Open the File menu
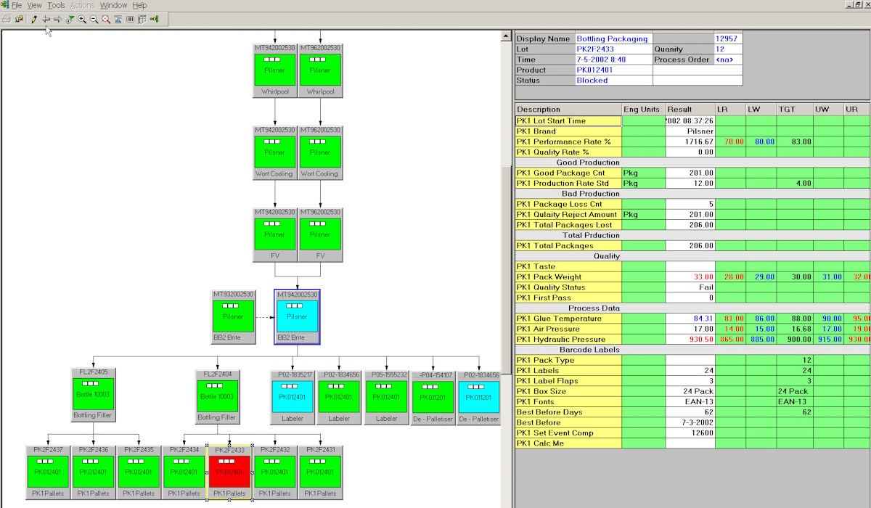The width and height of the screenshot is (871, 508). tap(16, 5)
